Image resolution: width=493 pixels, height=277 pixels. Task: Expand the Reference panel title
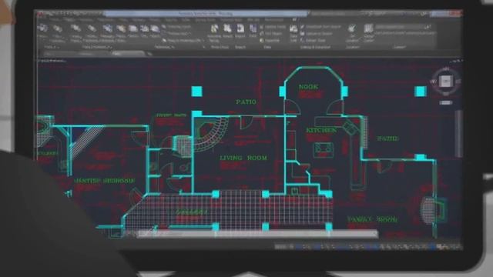164,47
